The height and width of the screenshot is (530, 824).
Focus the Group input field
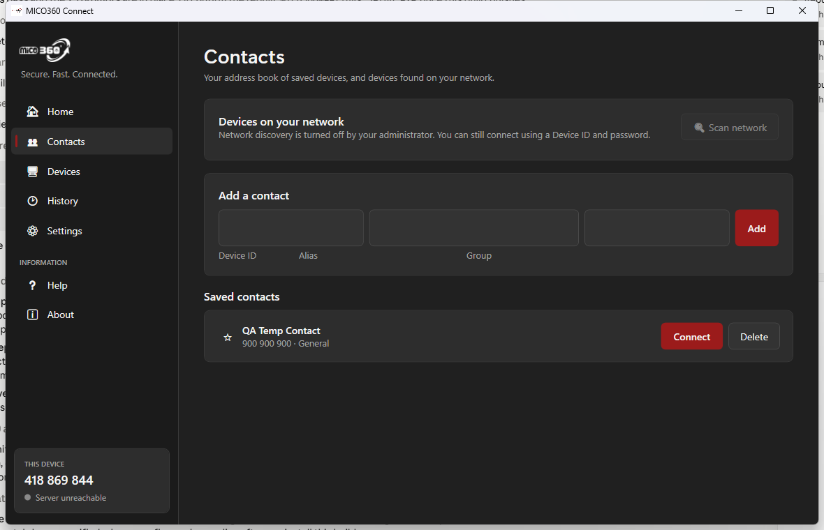click(657, 228)
